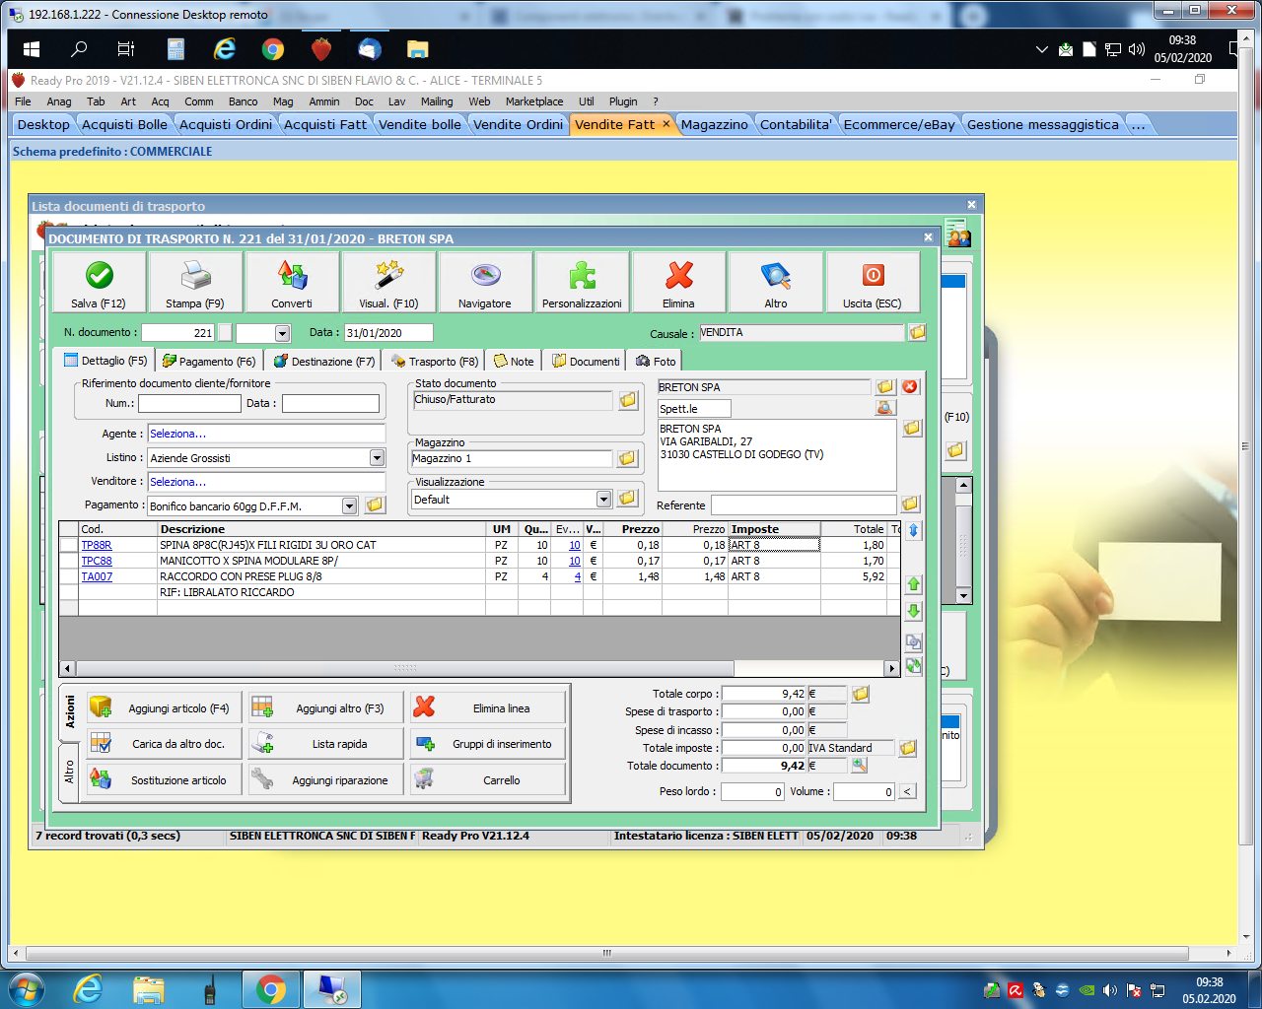The width and height of the screenshot is (1262, 1009).
Task: Click the Agente Seleziona... link
Action: 177,434
